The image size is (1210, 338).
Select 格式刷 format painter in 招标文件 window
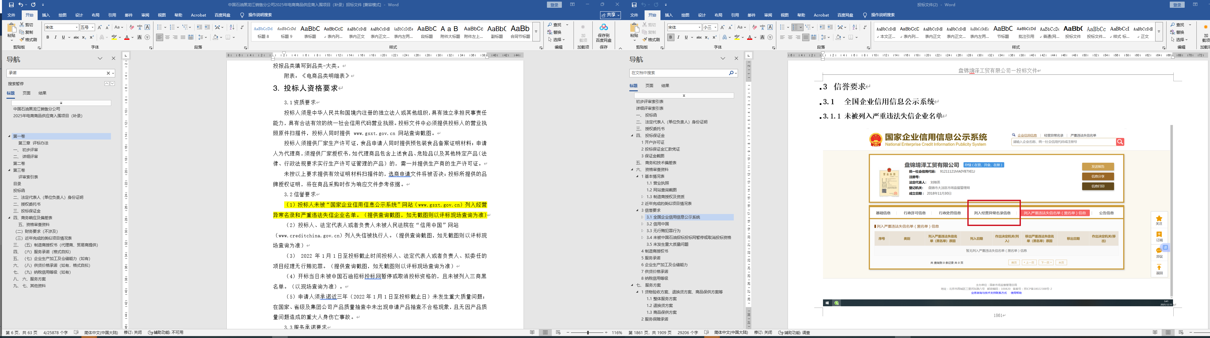pyautogui.click(x=29, y=40)
